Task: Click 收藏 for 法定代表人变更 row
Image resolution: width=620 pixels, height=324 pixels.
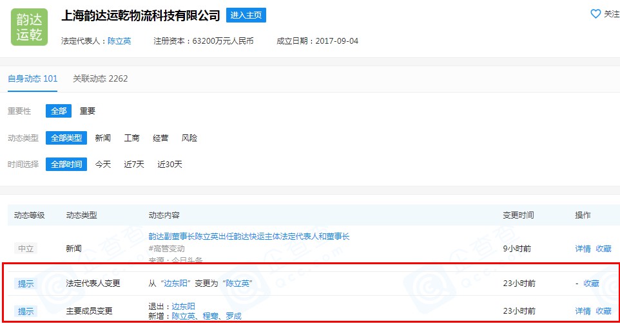Action: point(591,283)
